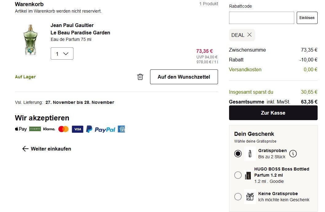Delete item with trash can icon

[140, 77]
